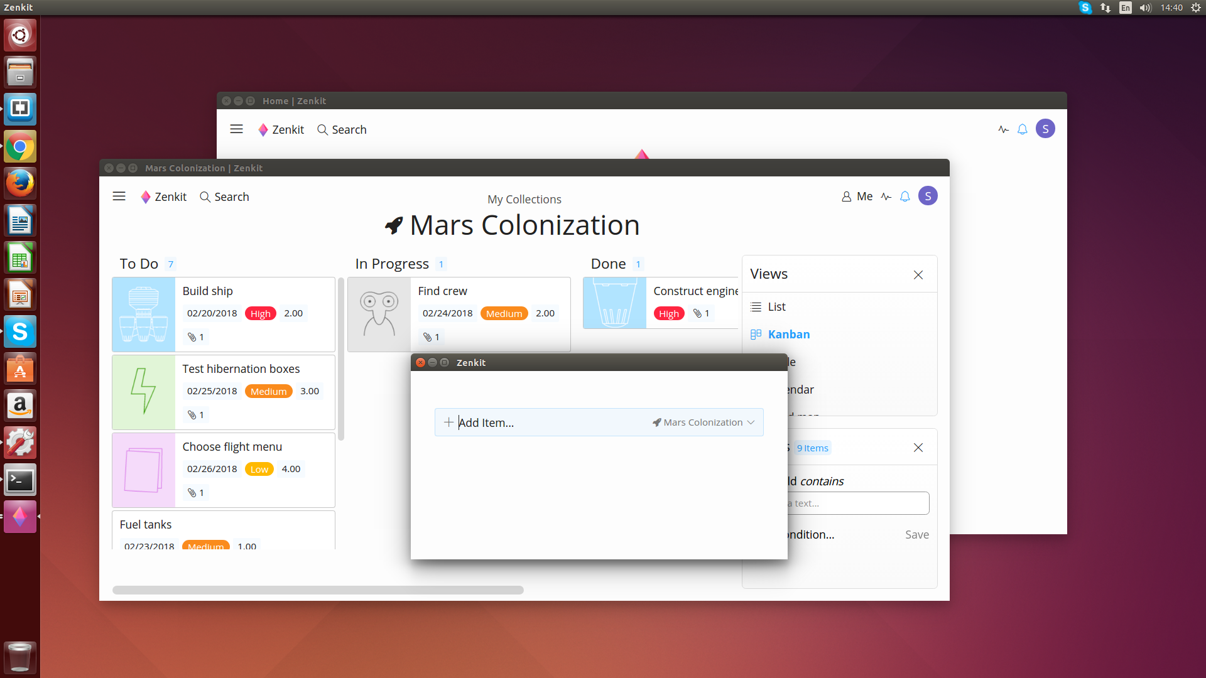Image resolution: width=1206 pixels, height=678 pixels.
Task: Click the search icon in Mars Colonization header
Action: click(x=205, y=196)
